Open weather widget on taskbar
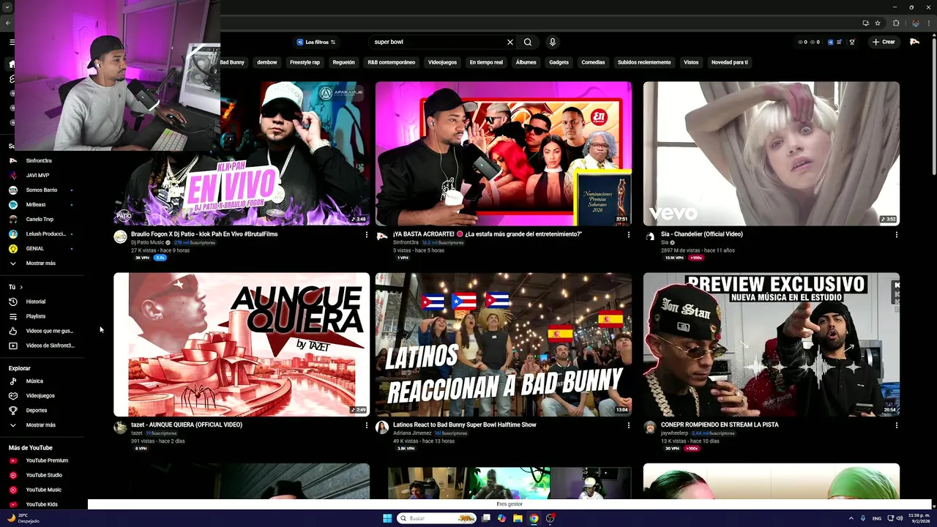This screenshot has height=527, width=937. pyautogui.click(x=24, y=518)
